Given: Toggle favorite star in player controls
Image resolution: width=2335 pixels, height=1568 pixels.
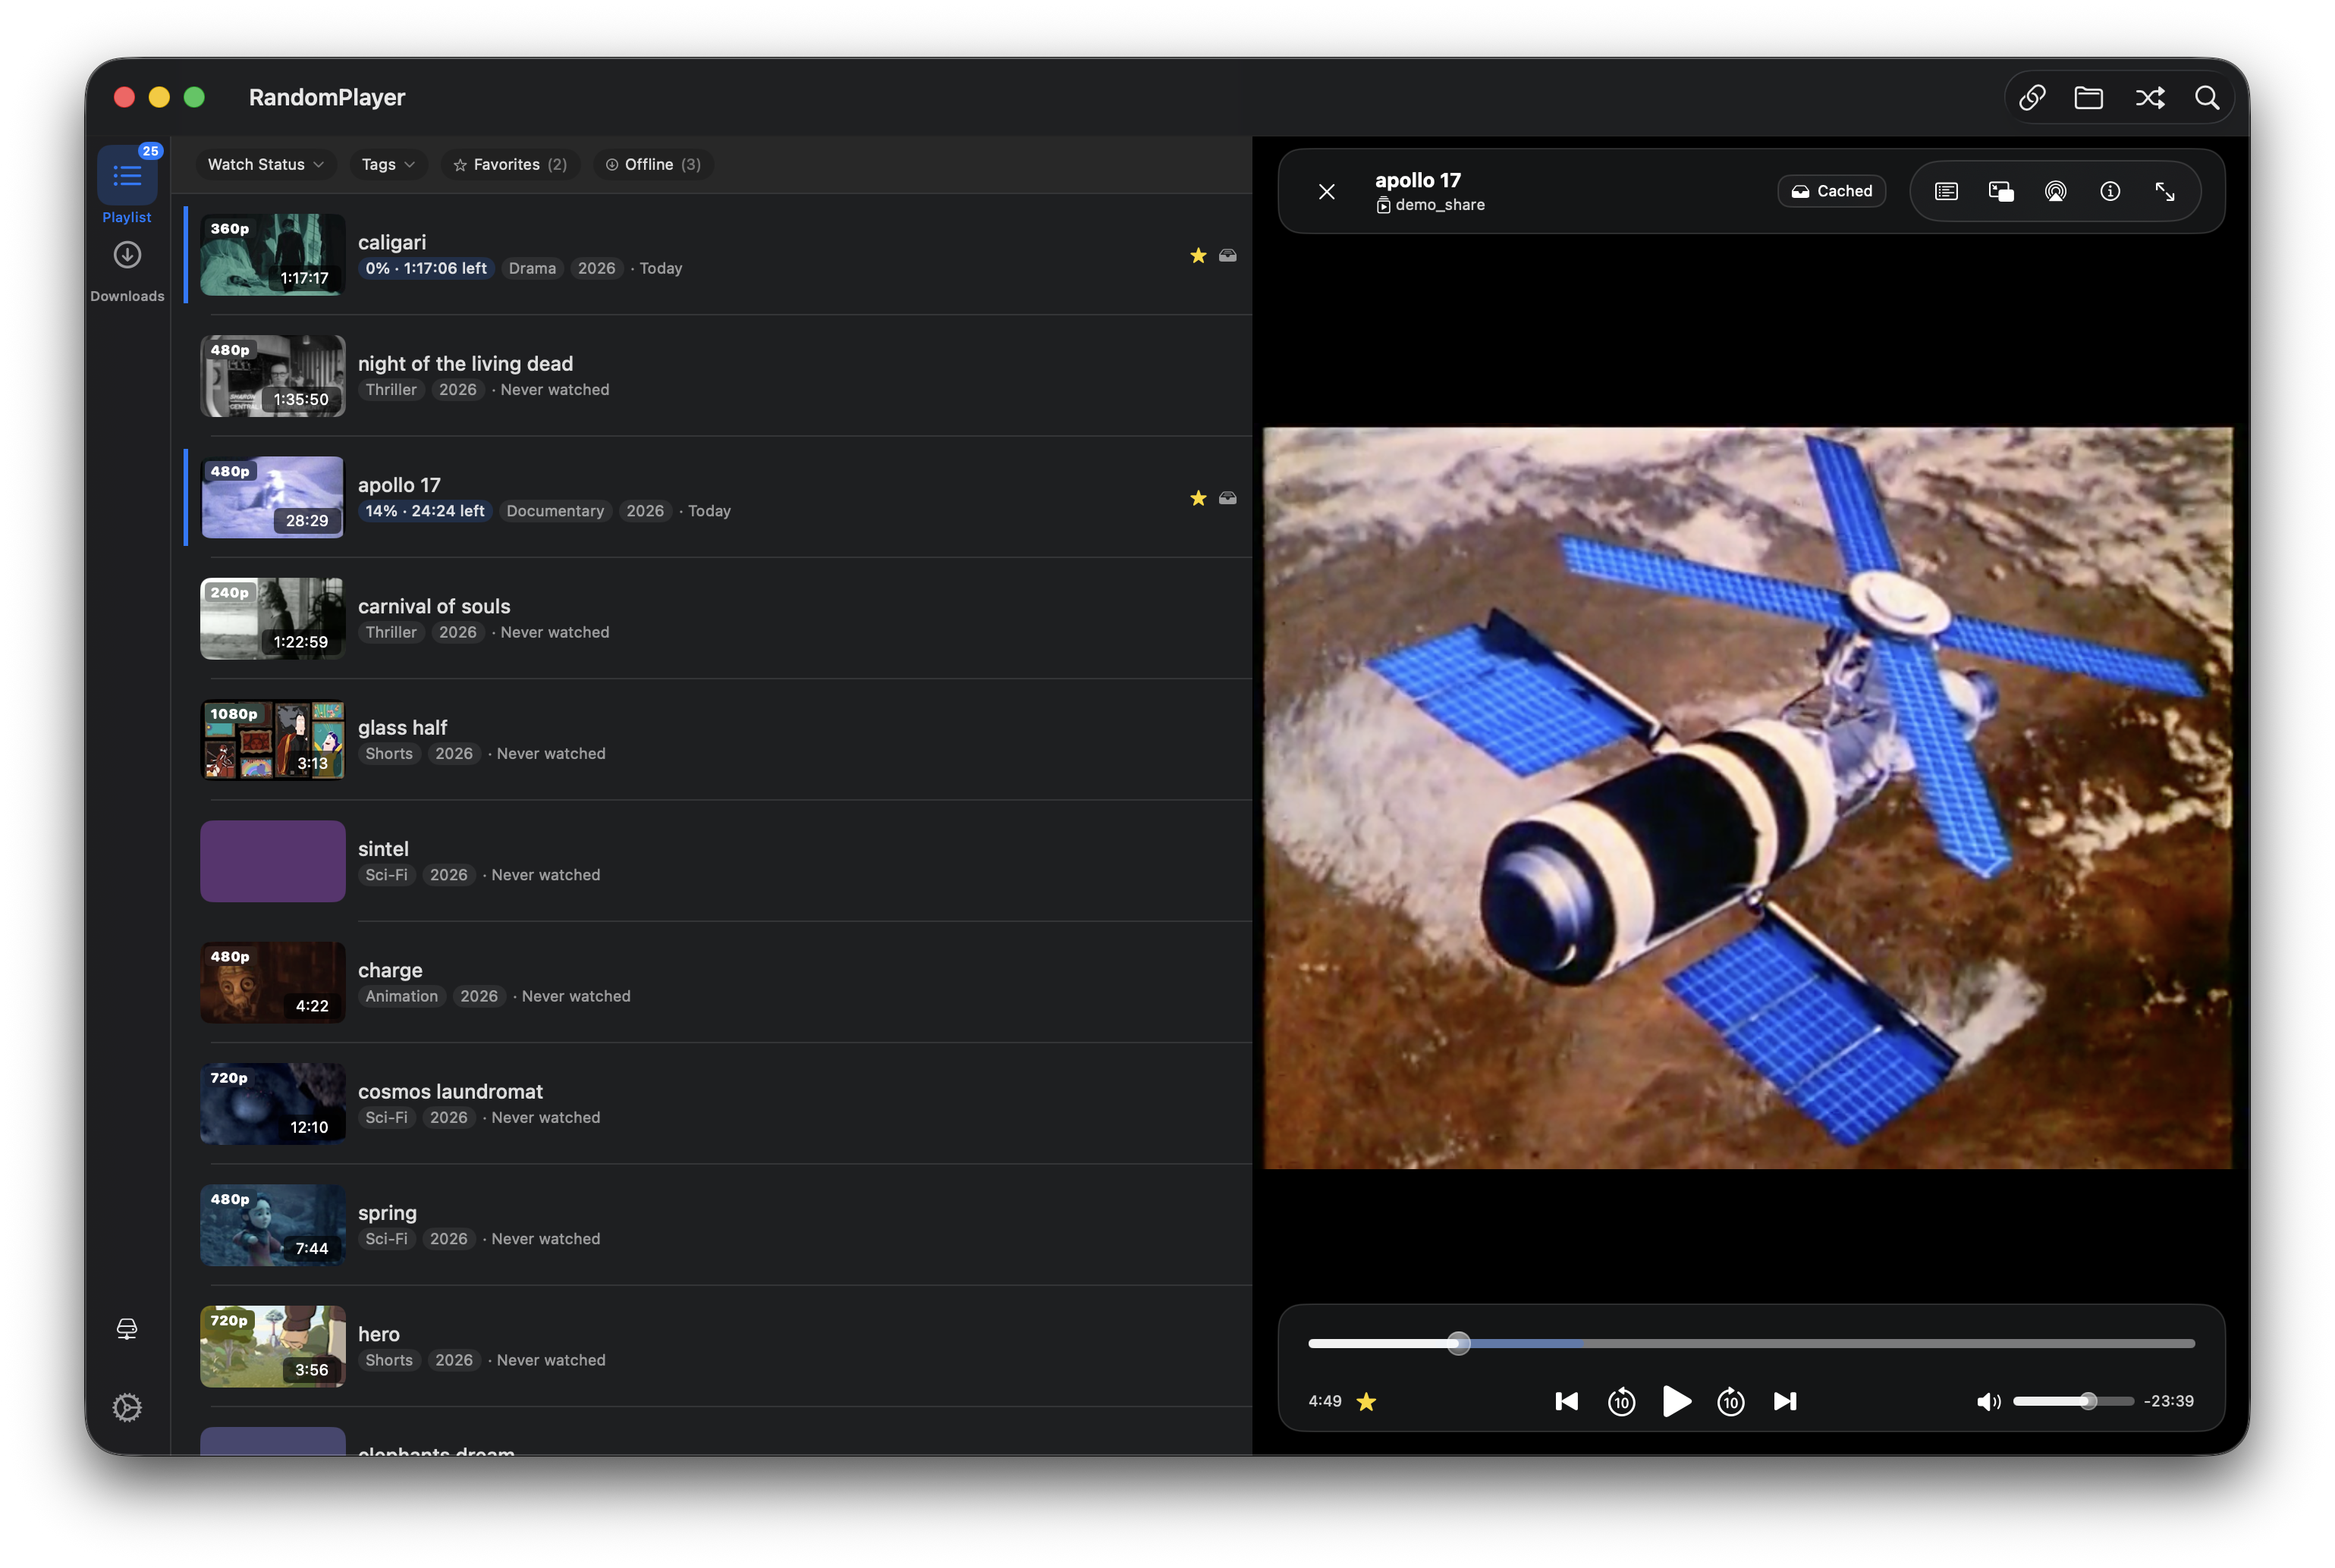Looking at the screenshot, I should coord(1366,1402).
